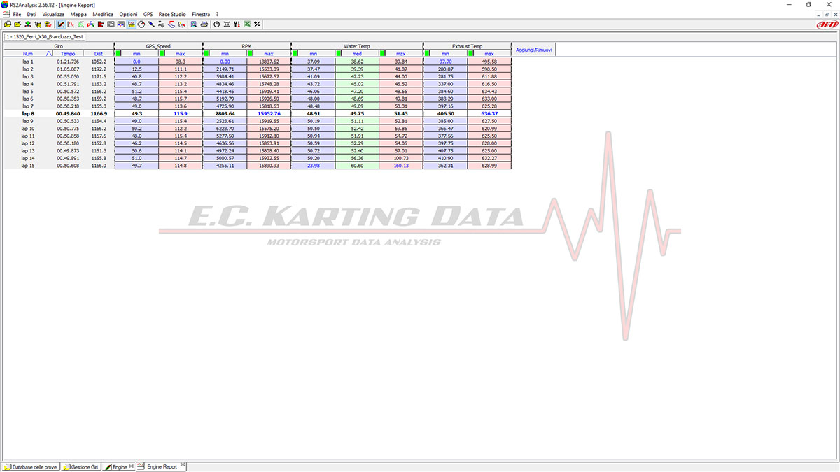Click the green Excel export icon
Viewport: 840px width, 472px height.
click(247, 24)
